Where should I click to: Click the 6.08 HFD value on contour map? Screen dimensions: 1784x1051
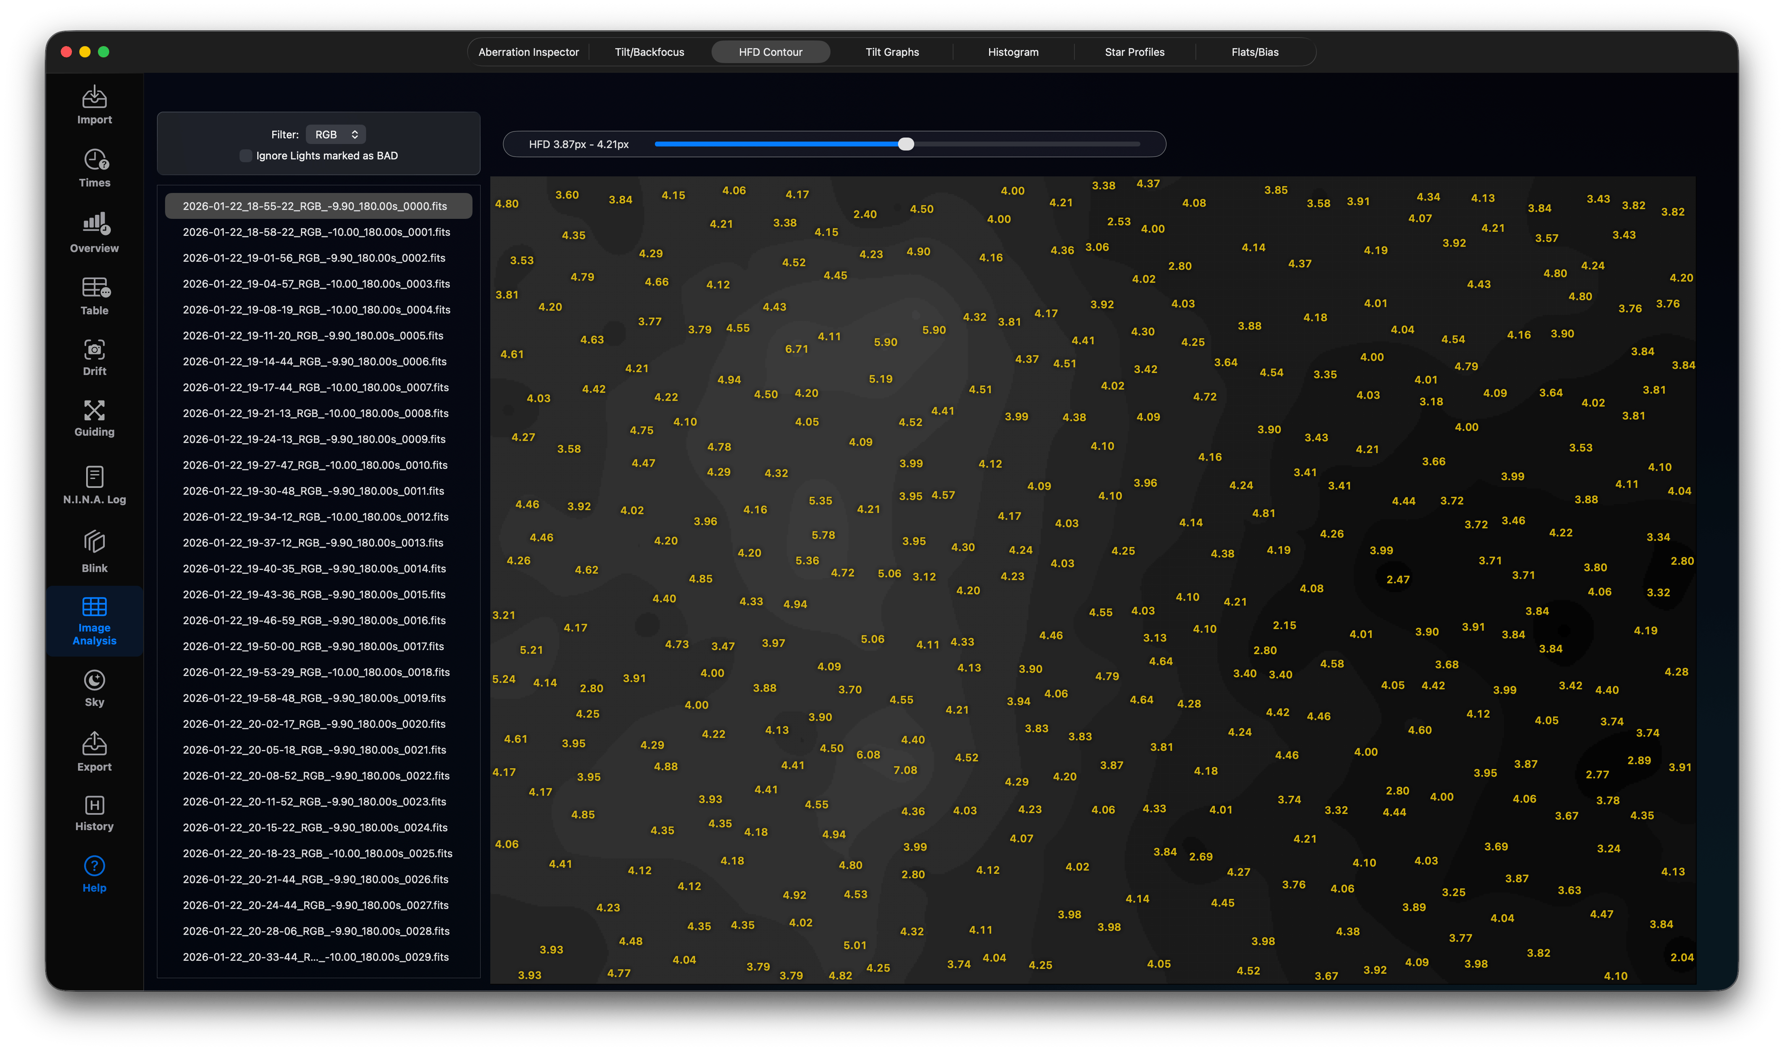coord(868,755)
